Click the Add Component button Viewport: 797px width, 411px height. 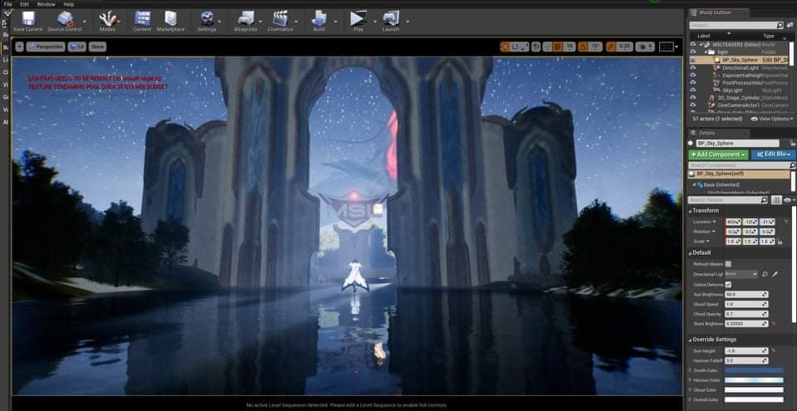(x=717, y=154)
